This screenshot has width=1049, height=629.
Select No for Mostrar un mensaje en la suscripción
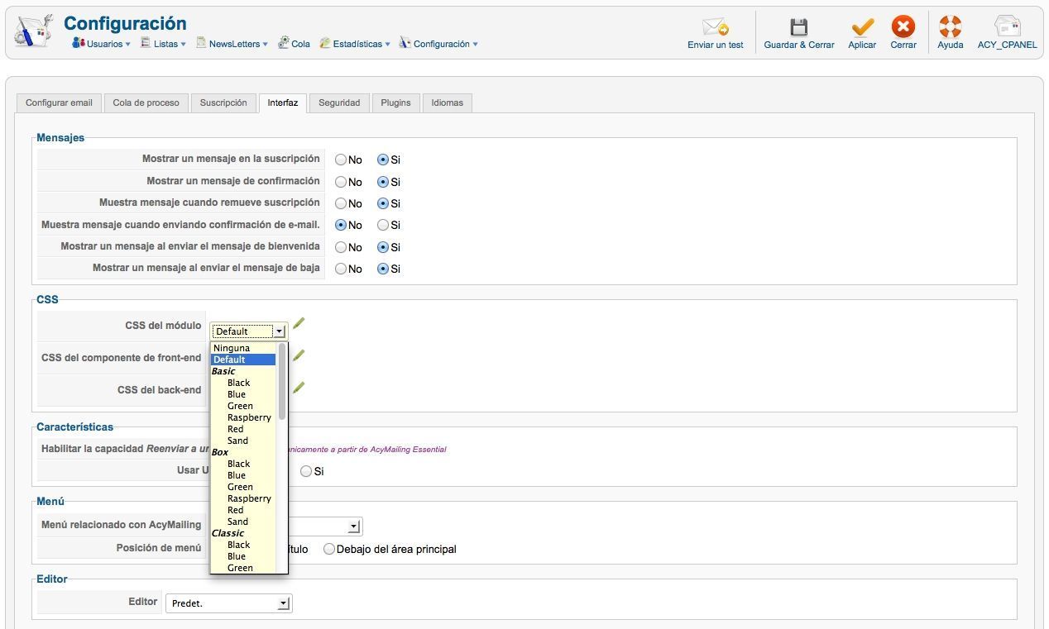[x=341, y=160]
